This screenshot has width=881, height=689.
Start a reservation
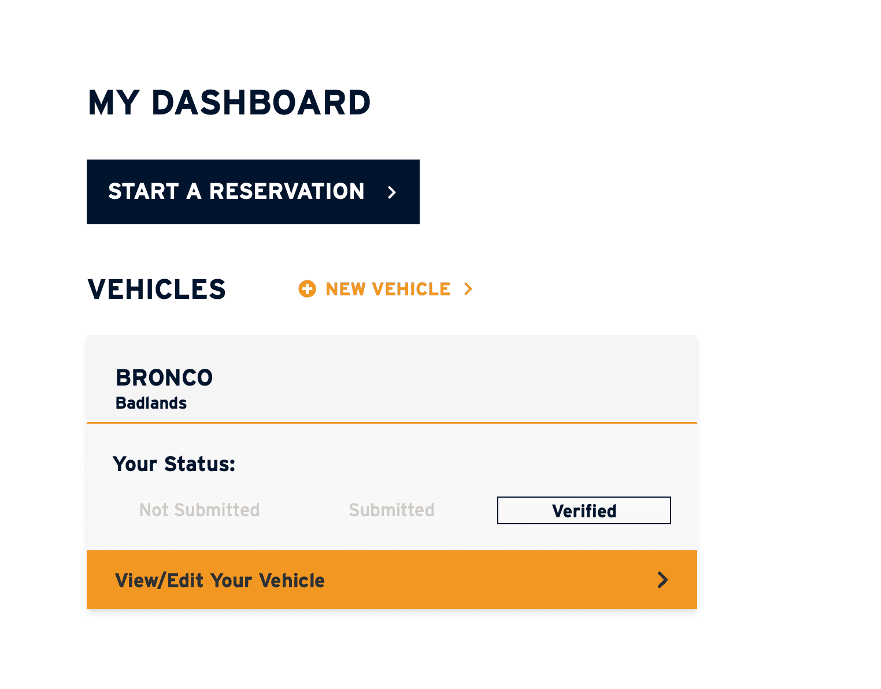click(x=253, y=192)
